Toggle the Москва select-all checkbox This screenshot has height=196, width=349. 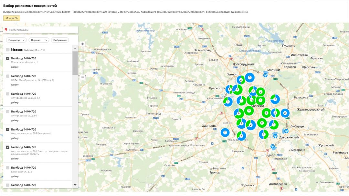(8, 50)
